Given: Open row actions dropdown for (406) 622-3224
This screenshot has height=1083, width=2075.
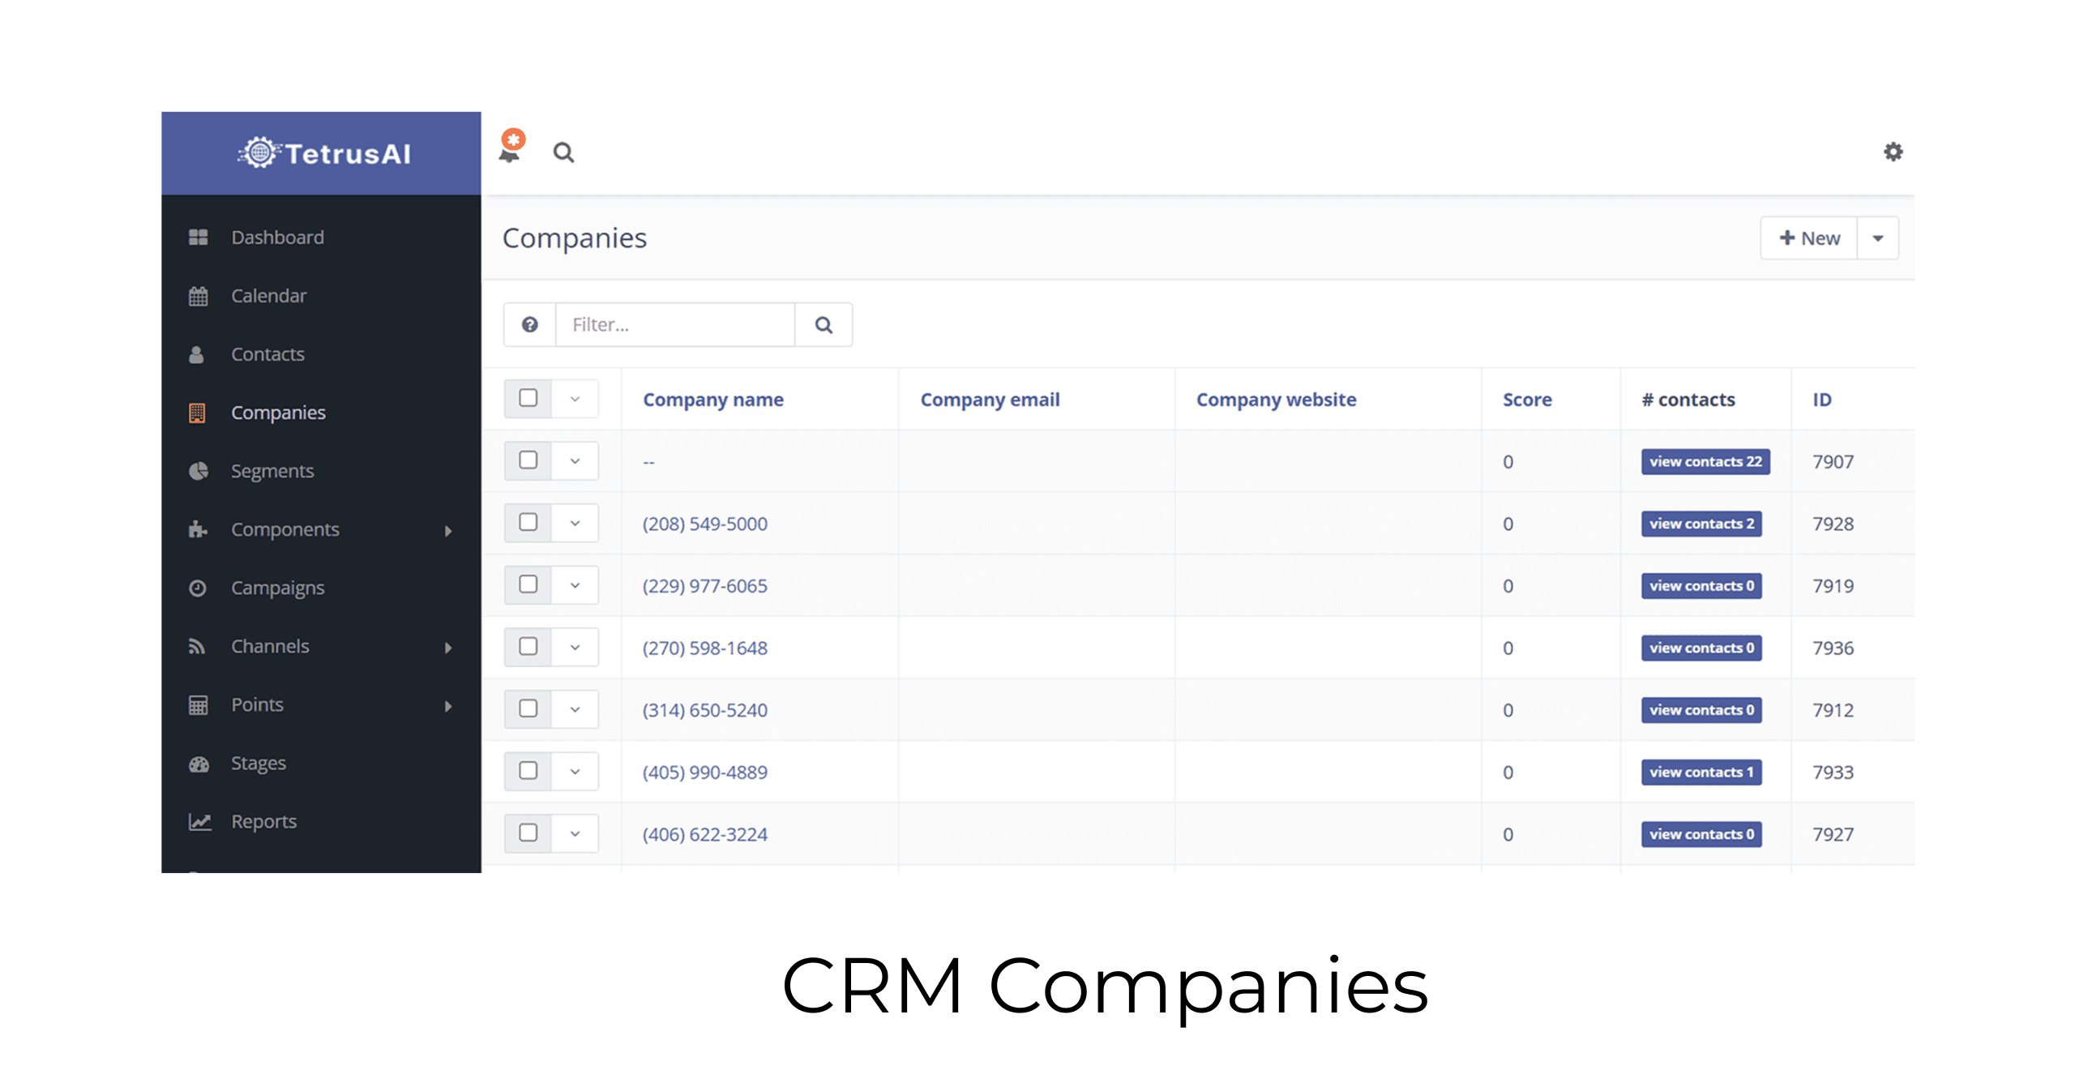Looking at the screenshot, I should 575,833.
